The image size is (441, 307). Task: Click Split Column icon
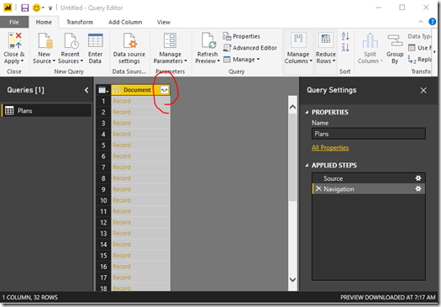[370, 40]
